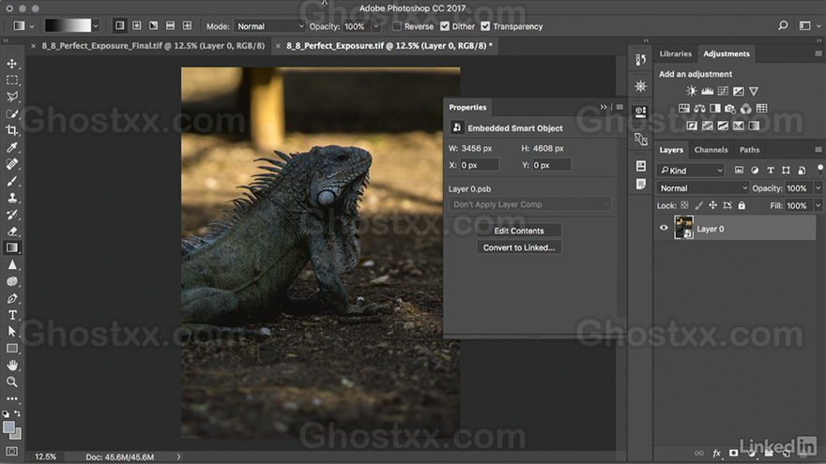Open the Adjustments panel flyout menu
The image size is (826, 464).
(818, 53)
